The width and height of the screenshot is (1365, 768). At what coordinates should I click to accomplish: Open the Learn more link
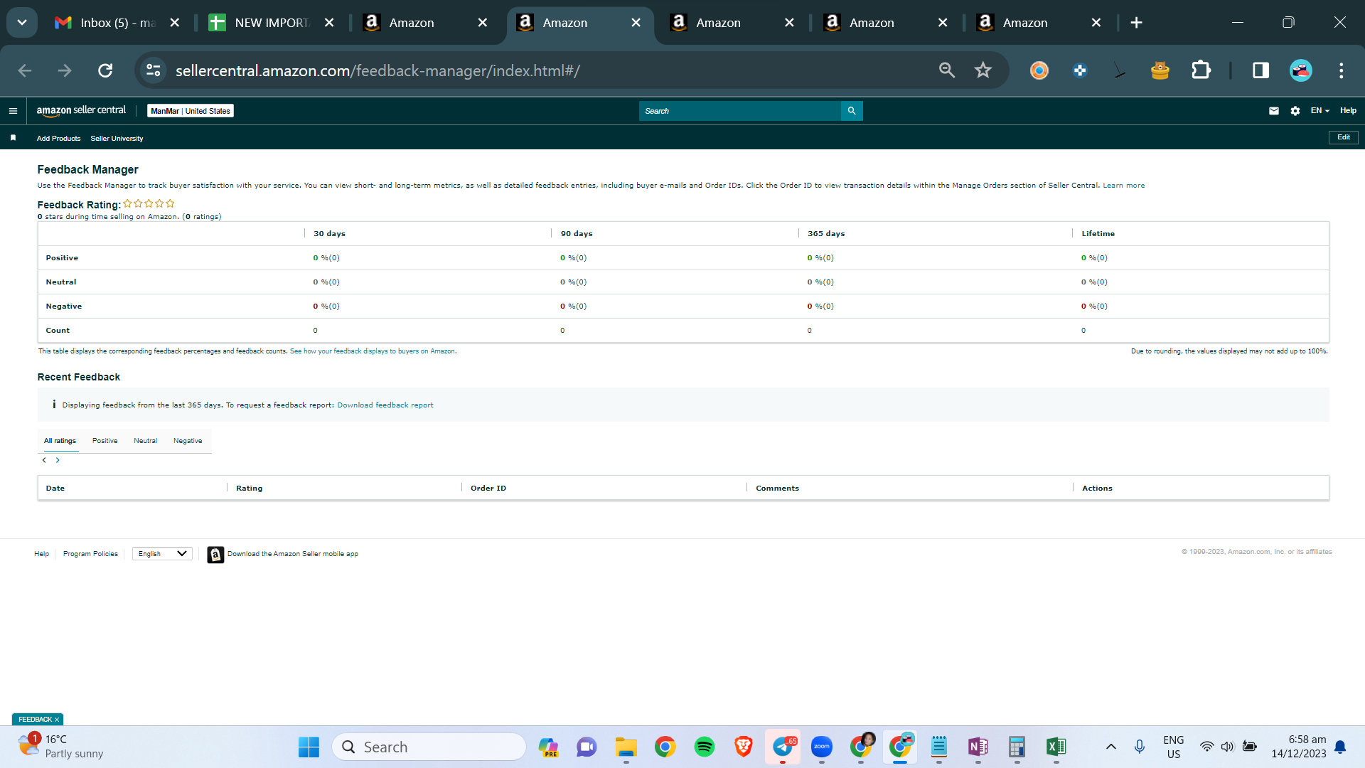1124,186
